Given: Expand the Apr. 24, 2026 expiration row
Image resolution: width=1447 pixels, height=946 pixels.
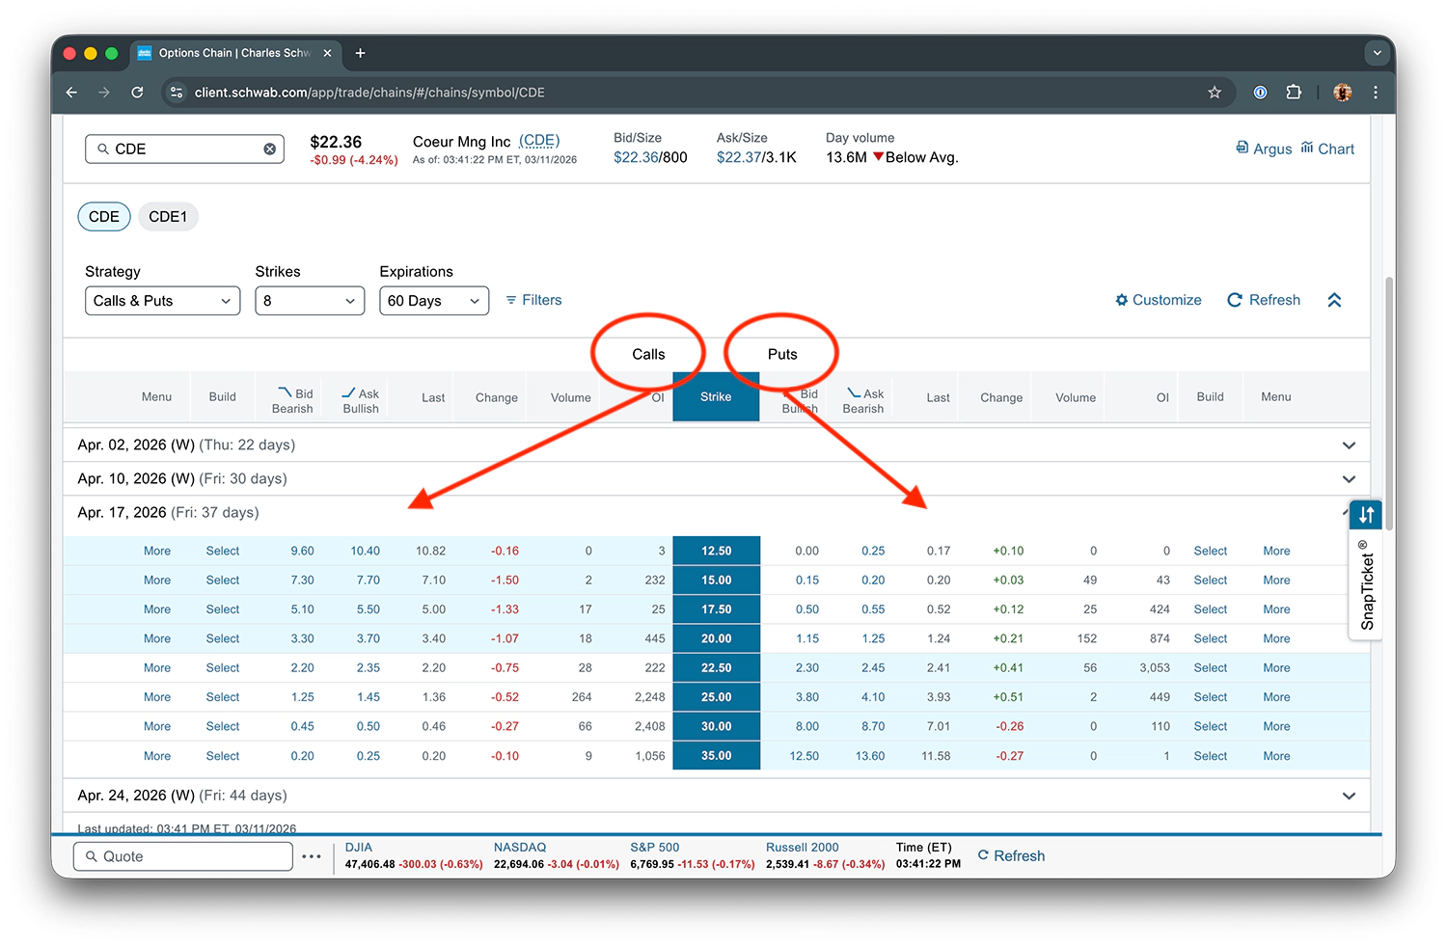Looking at the screenshot, I should click(x=716, y=796).
